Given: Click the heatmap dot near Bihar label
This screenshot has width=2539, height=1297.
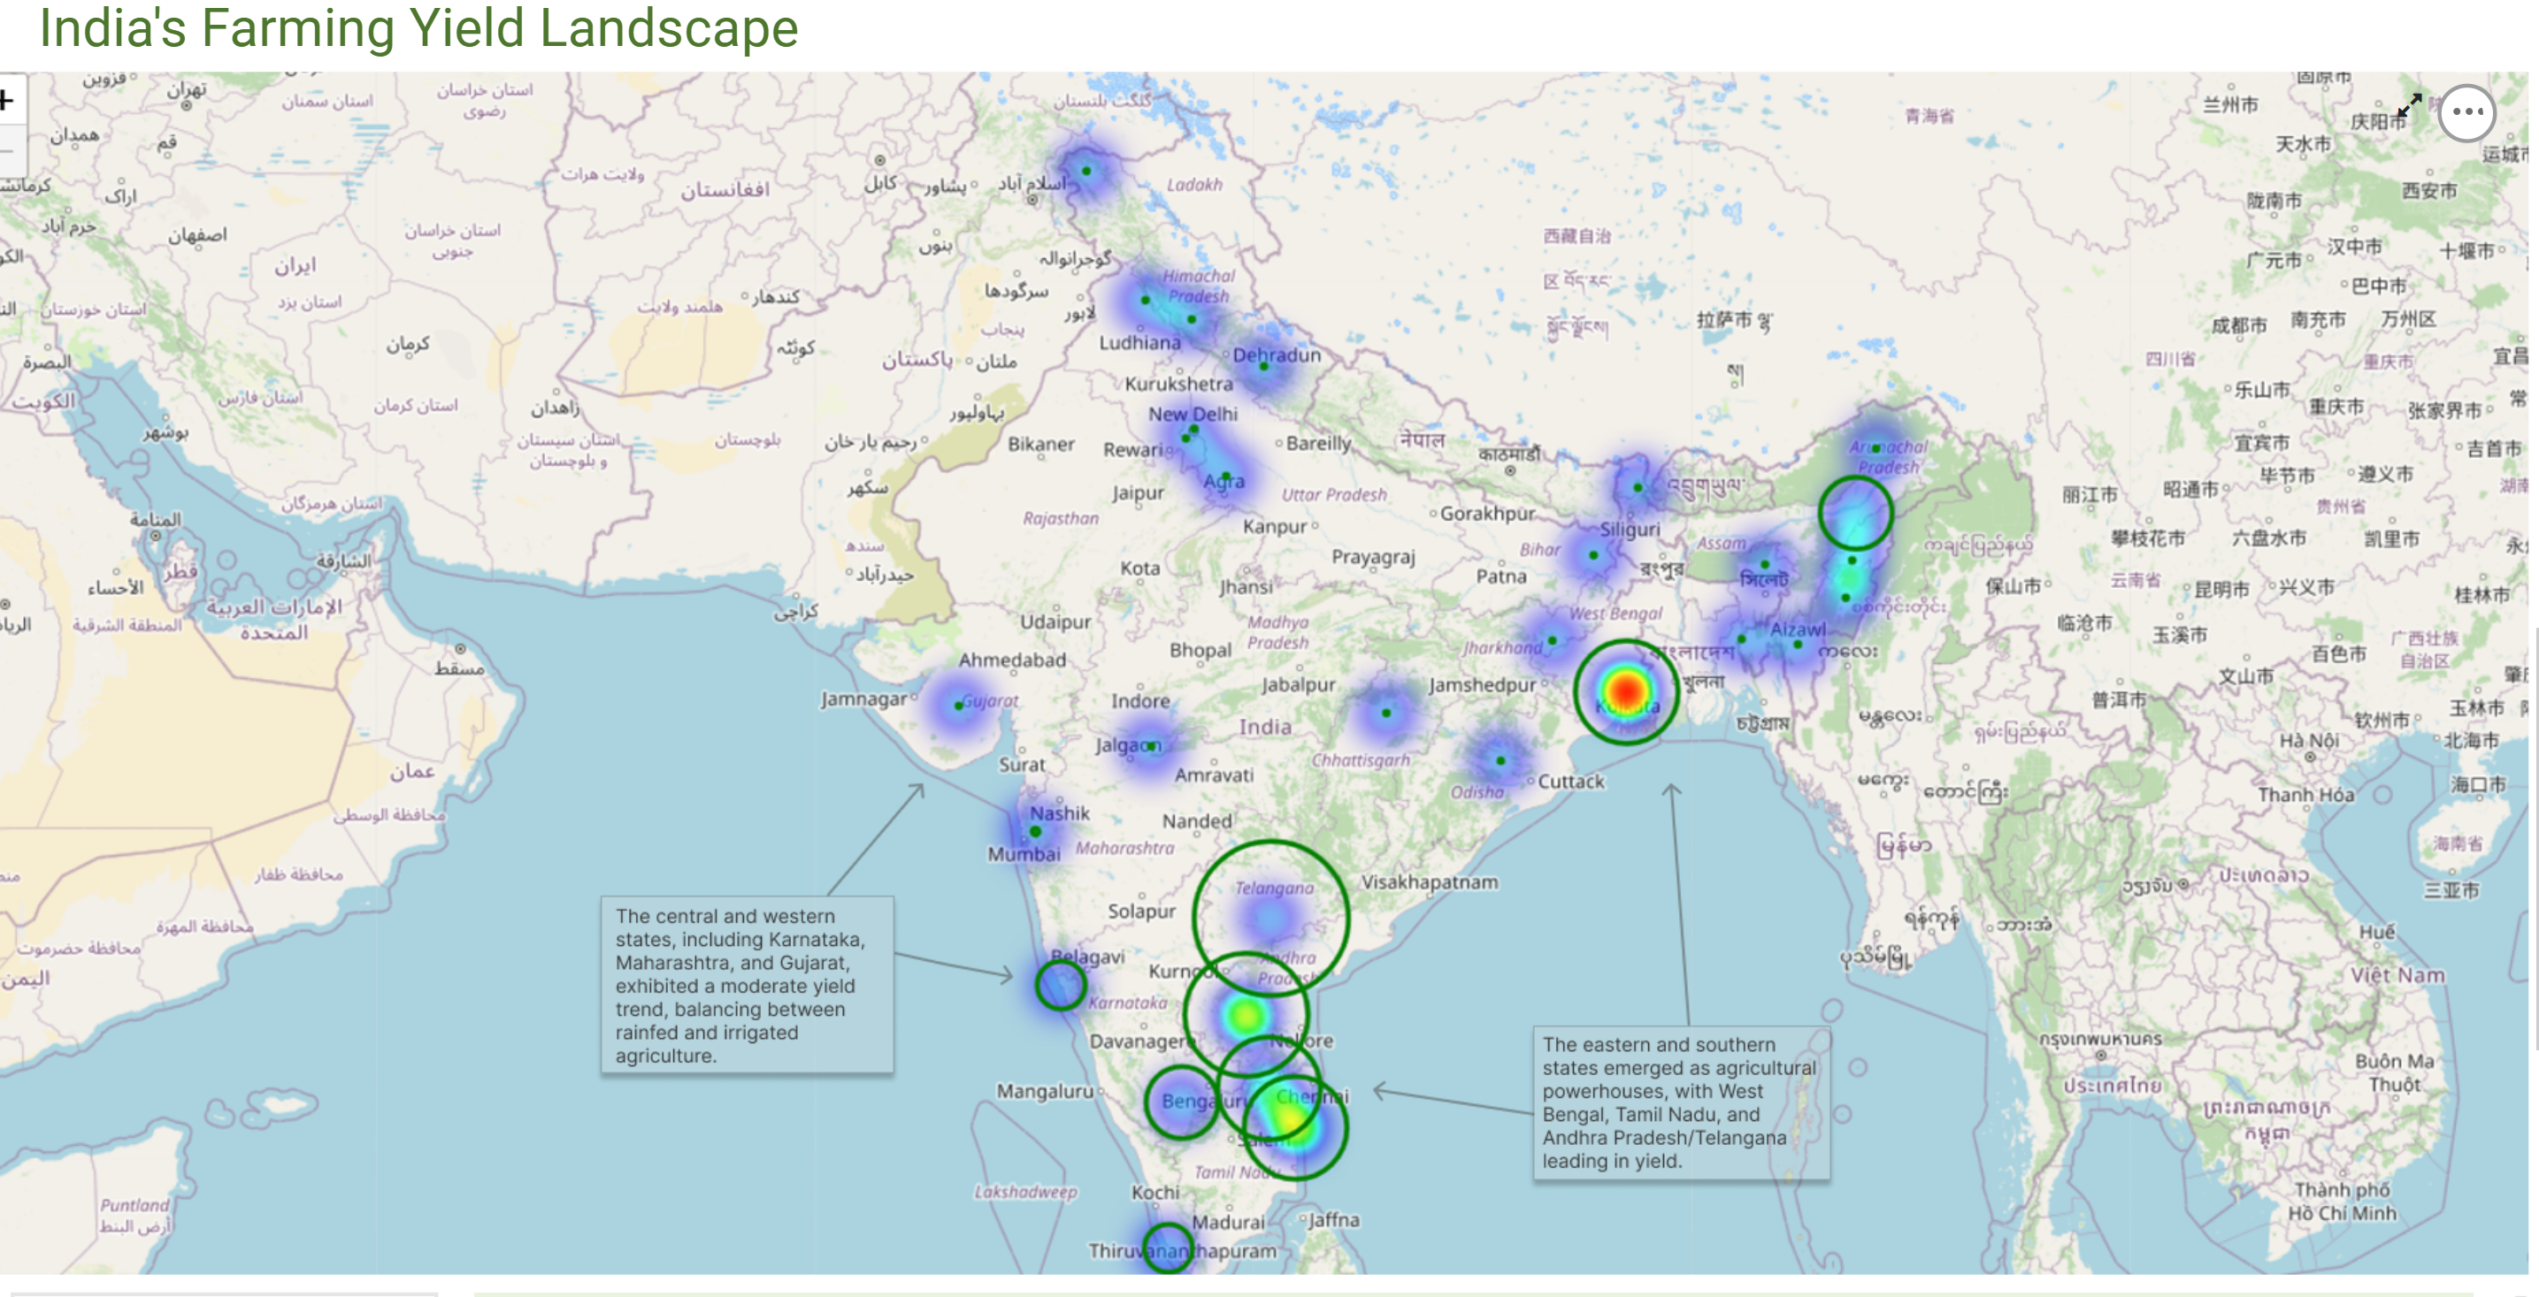Looking at the screenshot, I should tap(1594, 554).
